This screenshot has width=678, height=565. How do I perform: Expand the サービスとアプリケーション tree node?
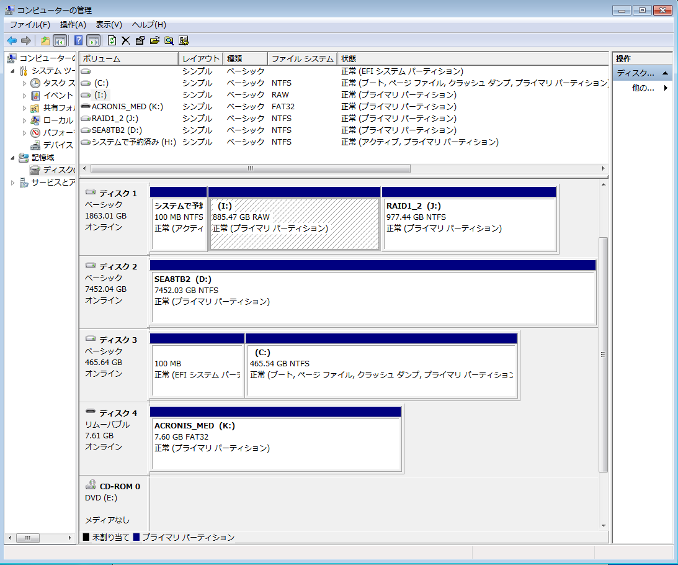(13, 183)
